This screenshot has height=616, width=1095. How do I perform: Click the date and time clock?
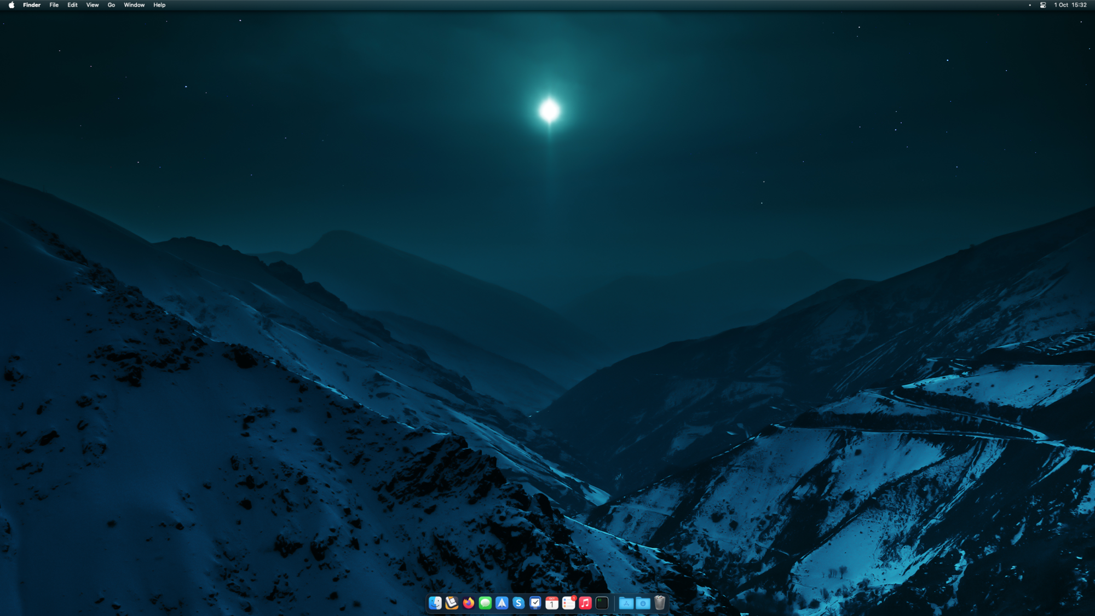point(1070,5)
